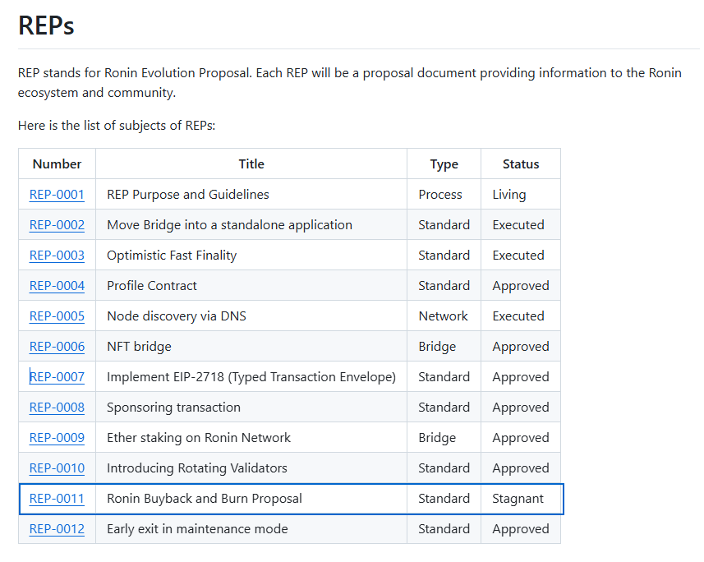The image size is (704, 562).
Task: Select 'REP Purpose and Guidelines' title cell
Action: click(x=251, y=195)
